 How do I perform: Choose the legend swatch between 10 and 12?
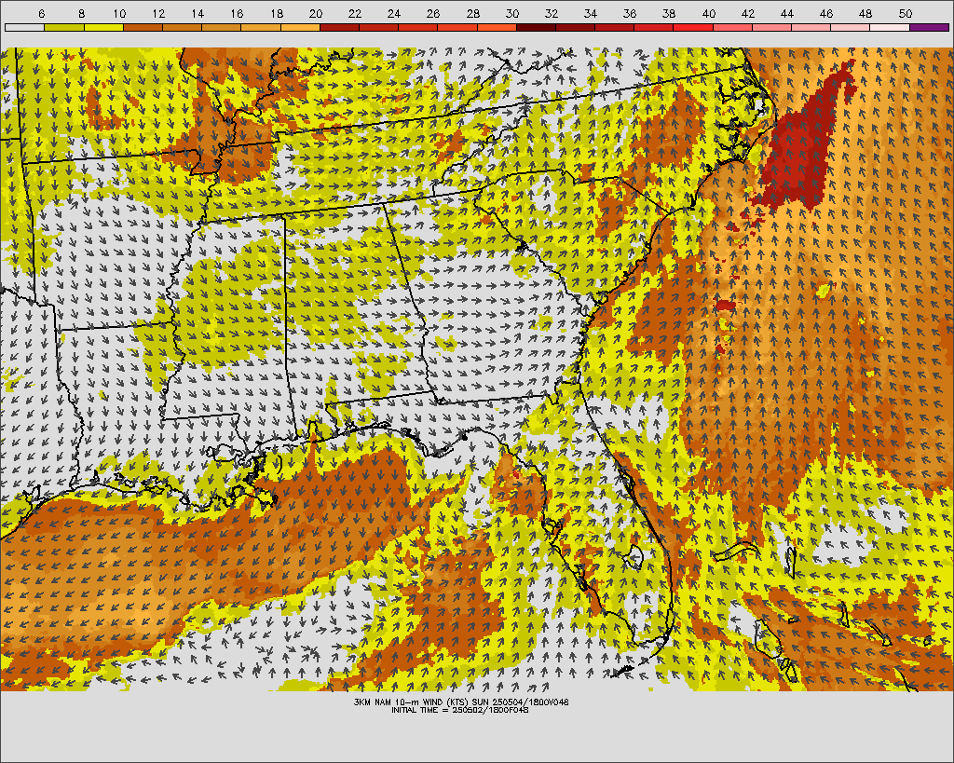[143, 27]
